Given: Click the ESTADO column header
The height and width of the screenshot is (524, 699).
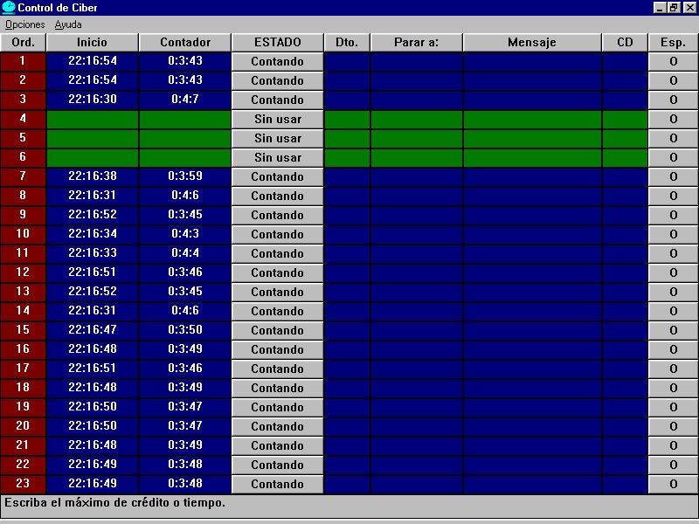Looking at the screenshot, I should pos(277,42).
